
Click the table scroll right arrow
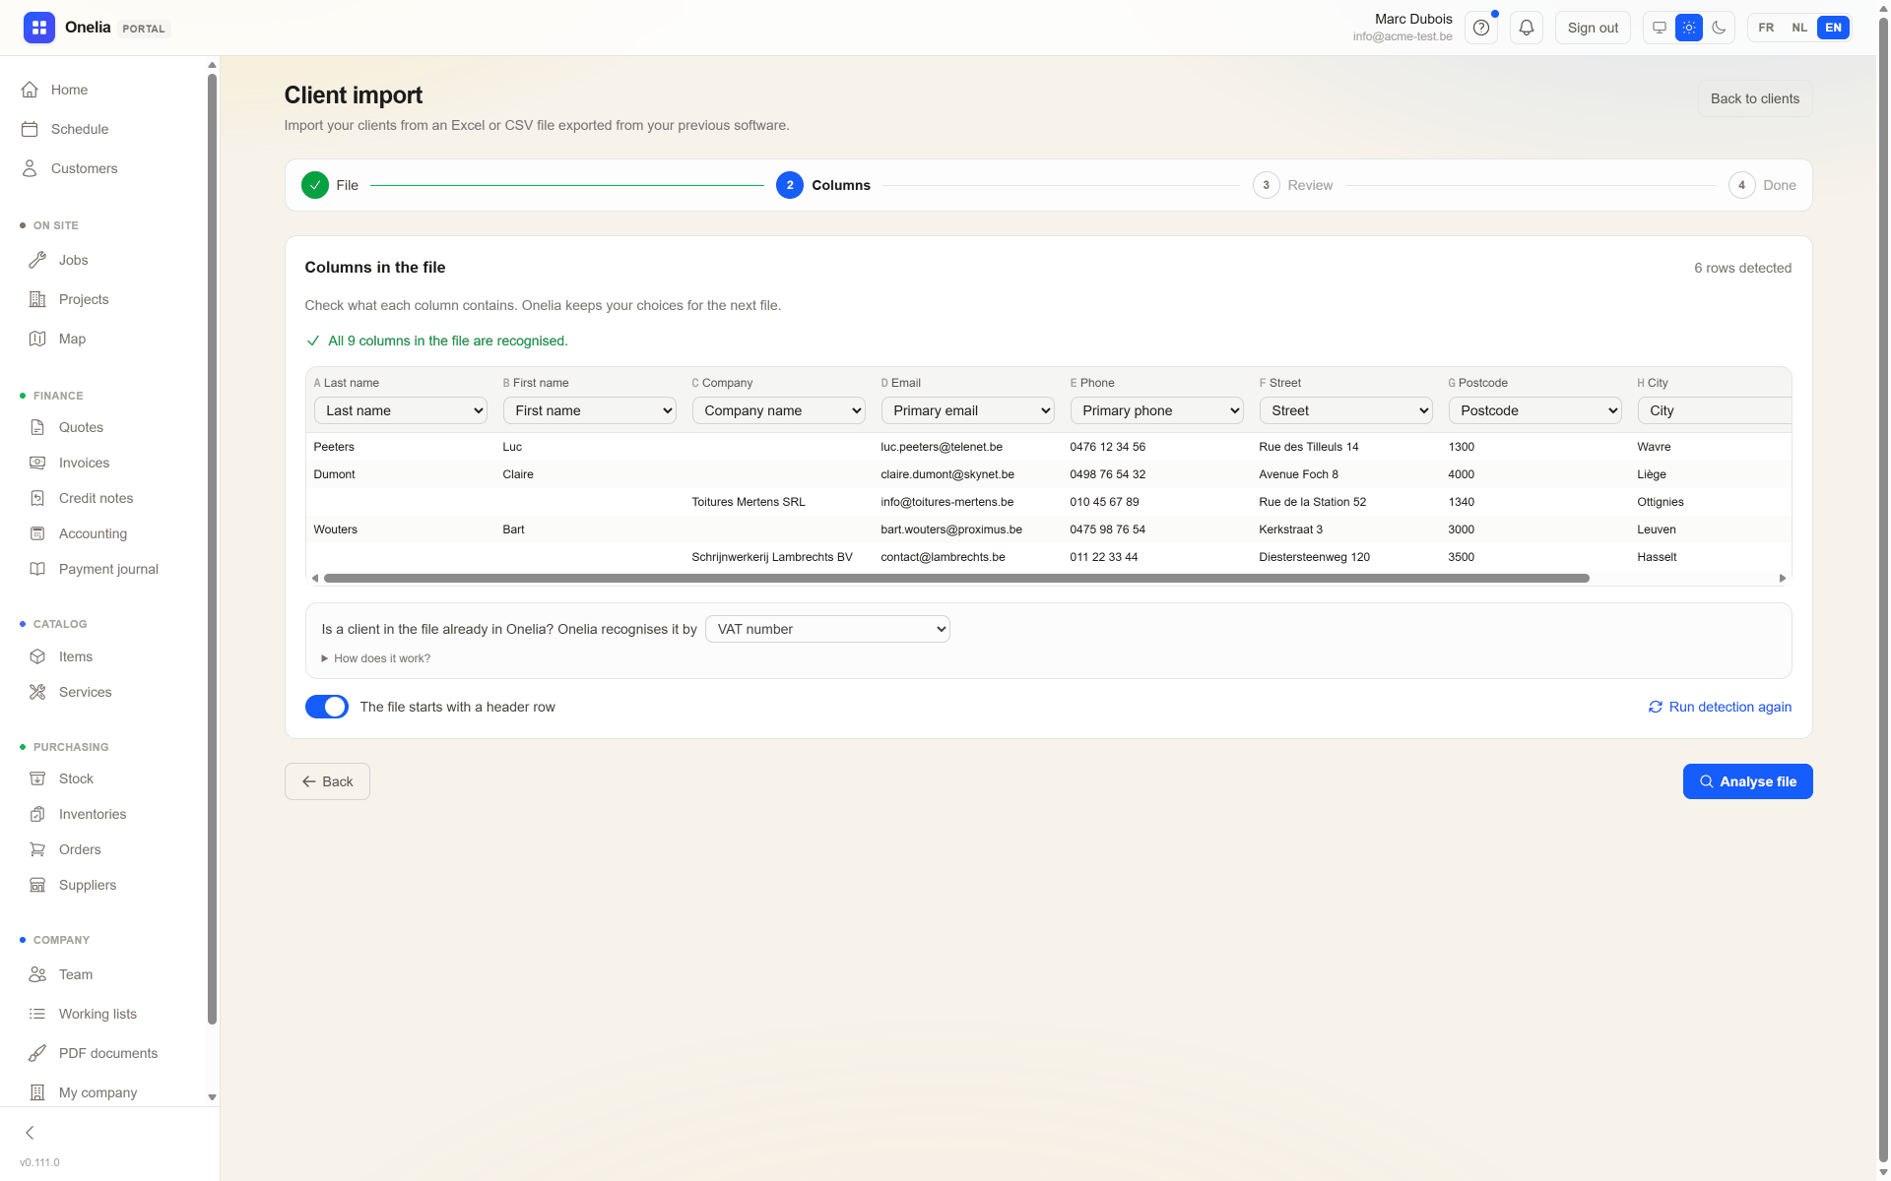click(x=1783, y=579)
